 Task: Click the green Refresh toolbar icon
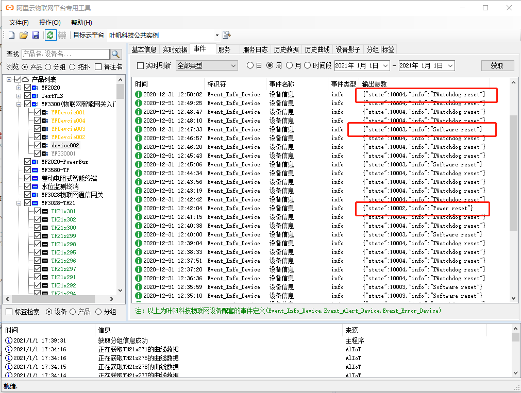tap(50, 35)
